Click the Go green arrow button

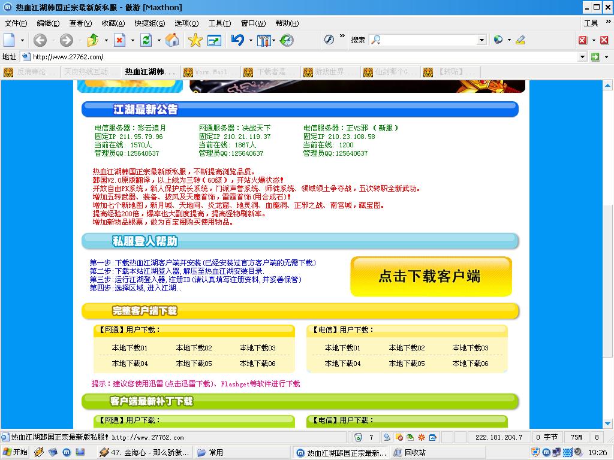(x=595, y=57)
